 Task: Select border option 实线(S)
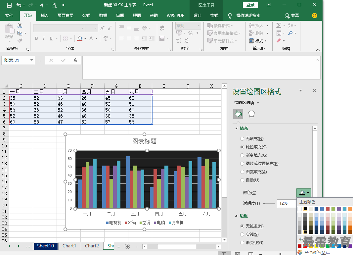click(249, 234)
